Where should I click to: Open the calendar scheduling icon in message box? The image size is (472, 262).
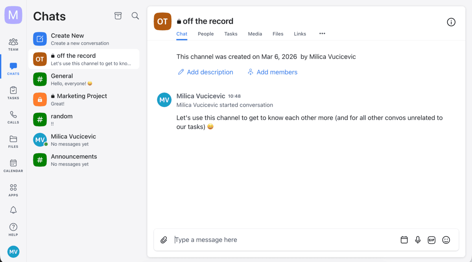(404, 240)
